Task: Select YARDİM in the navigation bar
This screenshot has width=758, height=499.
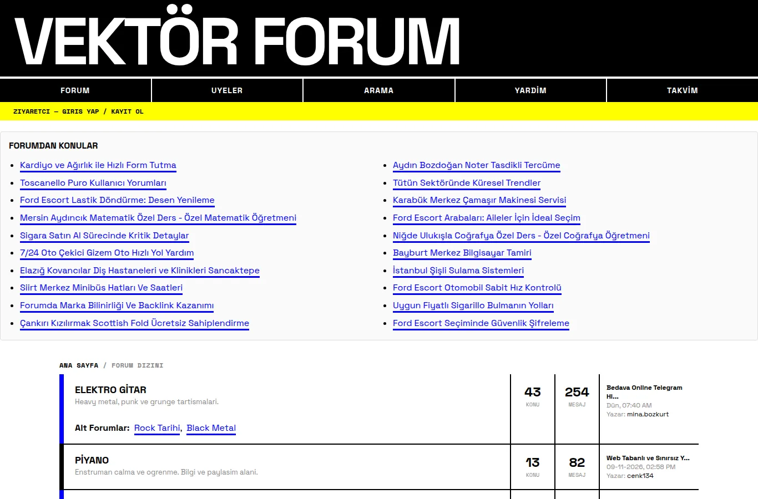Action: pyautogui.click(x=530, y=90)
